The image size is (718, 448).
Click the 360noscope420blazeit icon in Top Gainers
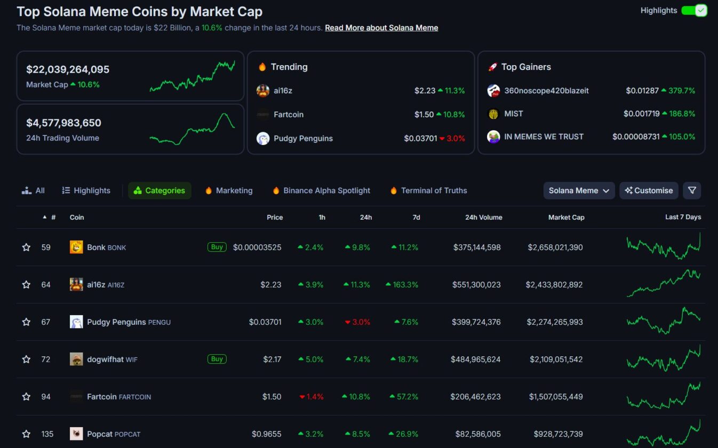493,91
